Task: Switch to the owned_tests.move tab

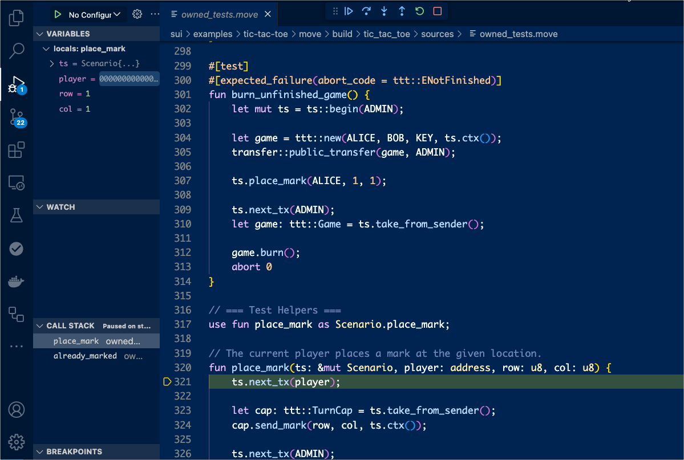Action: tap(221, 13)
